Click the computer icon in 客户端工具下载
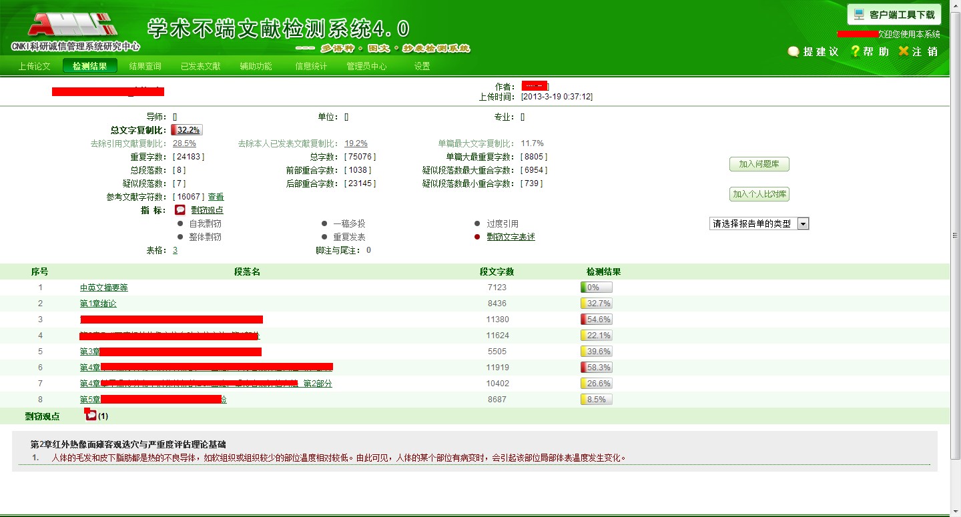 (x=859, y=14)
